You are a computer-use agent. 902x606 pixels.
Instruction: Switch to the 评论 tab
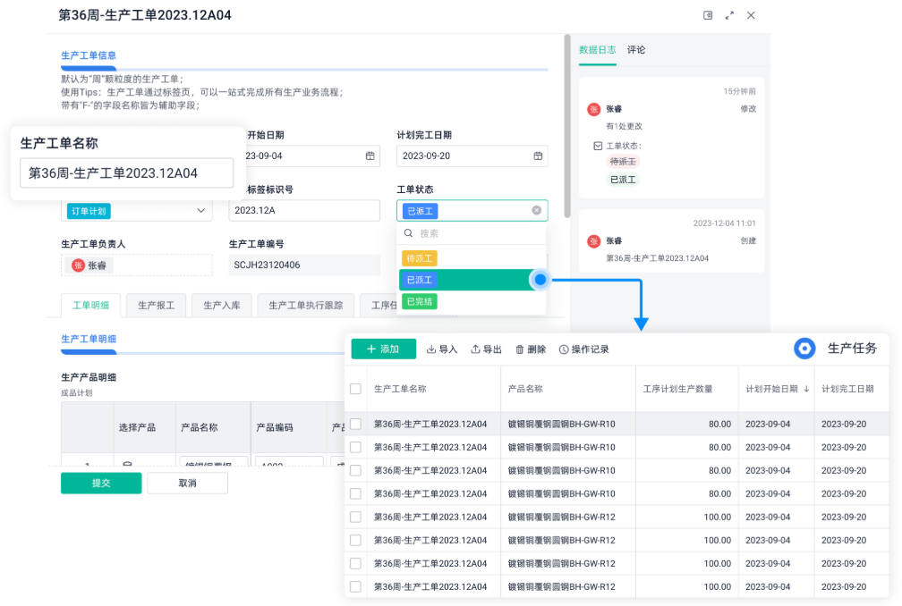coord(635,50)
